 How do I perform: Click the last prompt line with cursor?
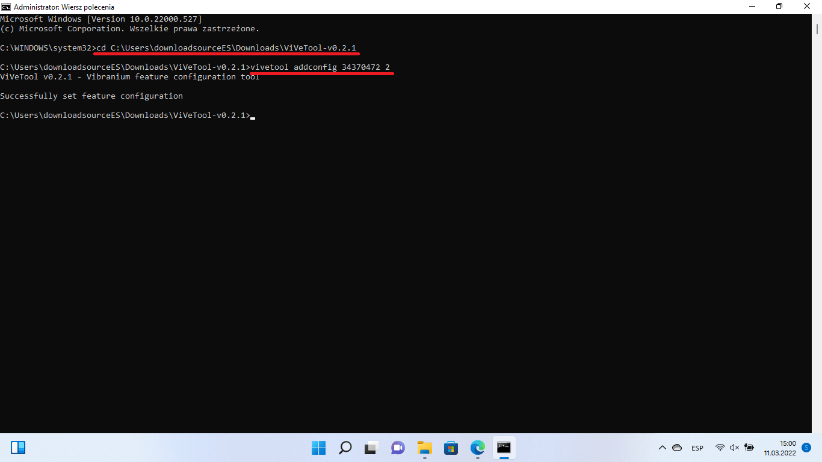128,115
